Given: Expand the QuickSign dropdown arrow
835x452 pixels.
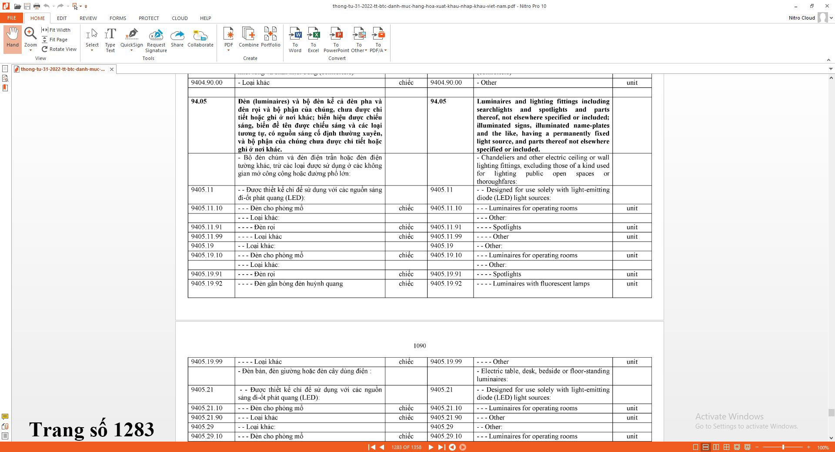Looking at the screenshot, I should click(132, 50).
